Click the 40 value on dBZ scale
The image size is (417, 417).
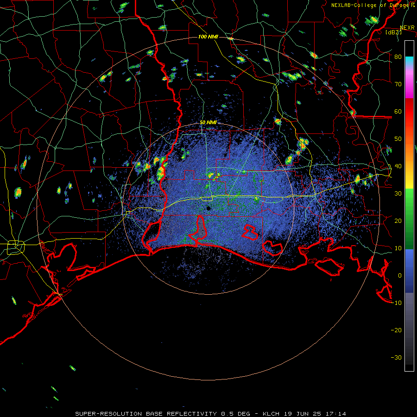tap(398, 166)
